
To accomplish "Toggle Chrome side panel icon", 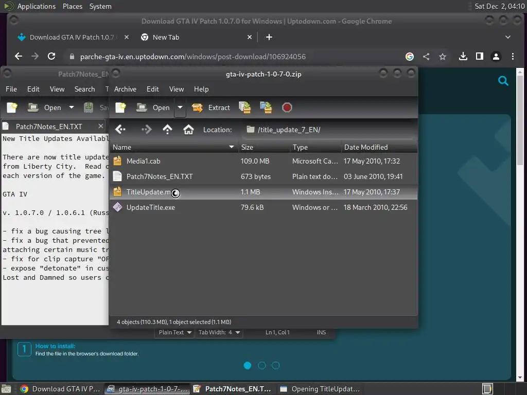I will point(479,57).
